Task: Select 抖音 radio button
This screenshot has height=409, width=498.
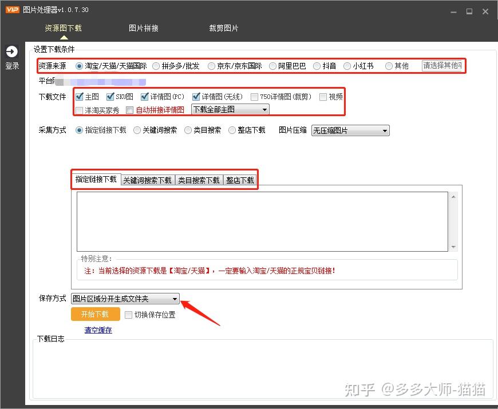Action: [x=317, y=66]
